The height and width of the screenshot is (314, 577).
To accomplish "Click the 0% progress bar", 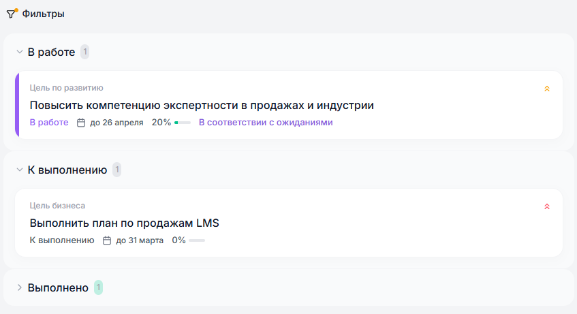I will [x=197, y=240].
